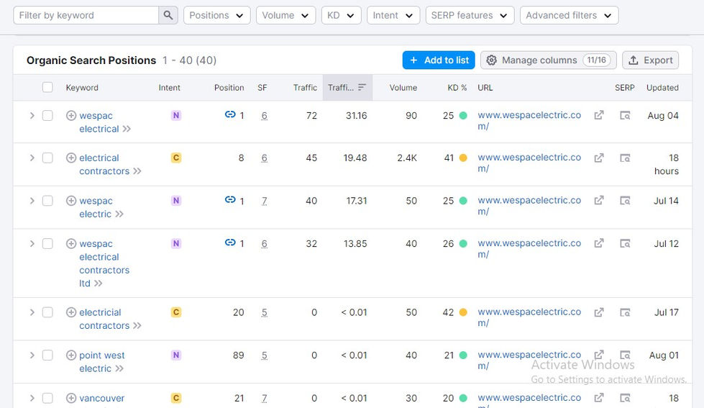Viewport: 704px width, 408px height.
Task: Check the wespac electrical row checkbox
Action: click(x=47, y=115)
